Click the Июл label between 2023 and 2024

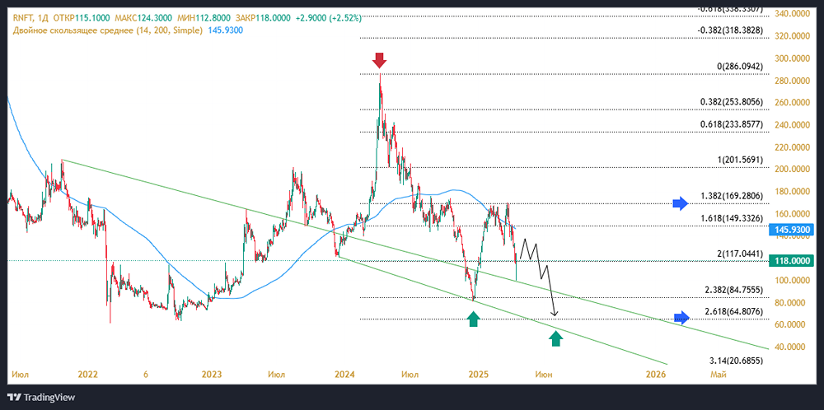point(276,375)
